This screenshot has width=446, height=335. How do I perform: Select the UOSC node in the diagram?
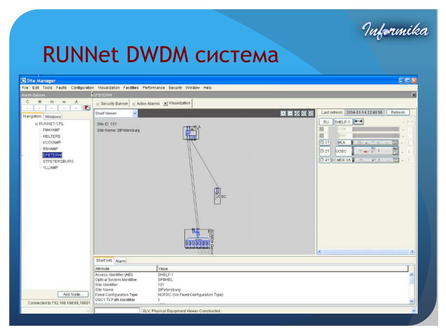(217, 196)
